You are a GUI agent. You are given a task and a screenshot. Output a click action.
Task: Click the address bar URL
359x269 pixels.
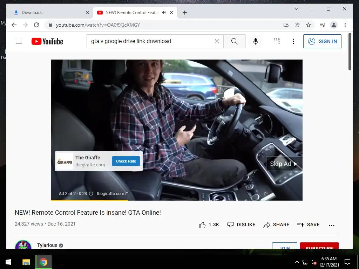click(98, 25)
